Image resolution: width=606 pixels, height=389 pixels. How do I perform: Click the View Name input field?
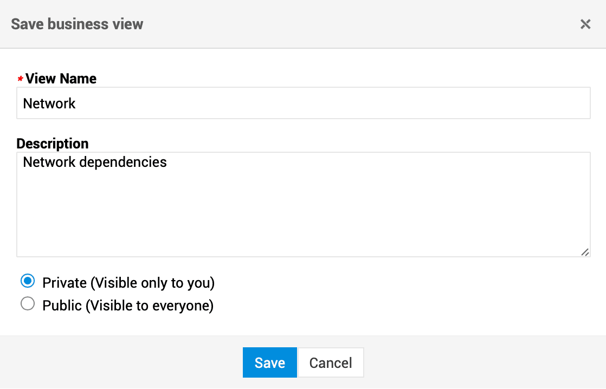click(x=304, y=103)
